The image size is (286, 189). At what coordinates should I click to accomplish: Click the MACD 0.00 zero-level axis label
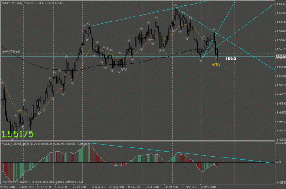279,162
